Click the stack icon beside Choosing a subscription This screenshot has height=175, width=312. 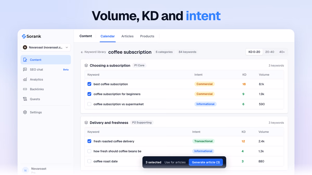(86, 66)
